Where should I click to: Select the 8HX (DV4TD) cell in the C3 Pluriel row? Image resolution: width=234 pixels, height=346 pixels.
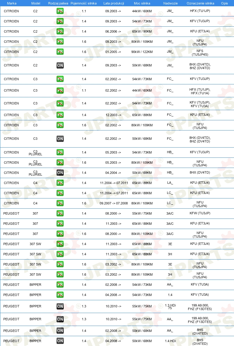click(x=200, y=173)
